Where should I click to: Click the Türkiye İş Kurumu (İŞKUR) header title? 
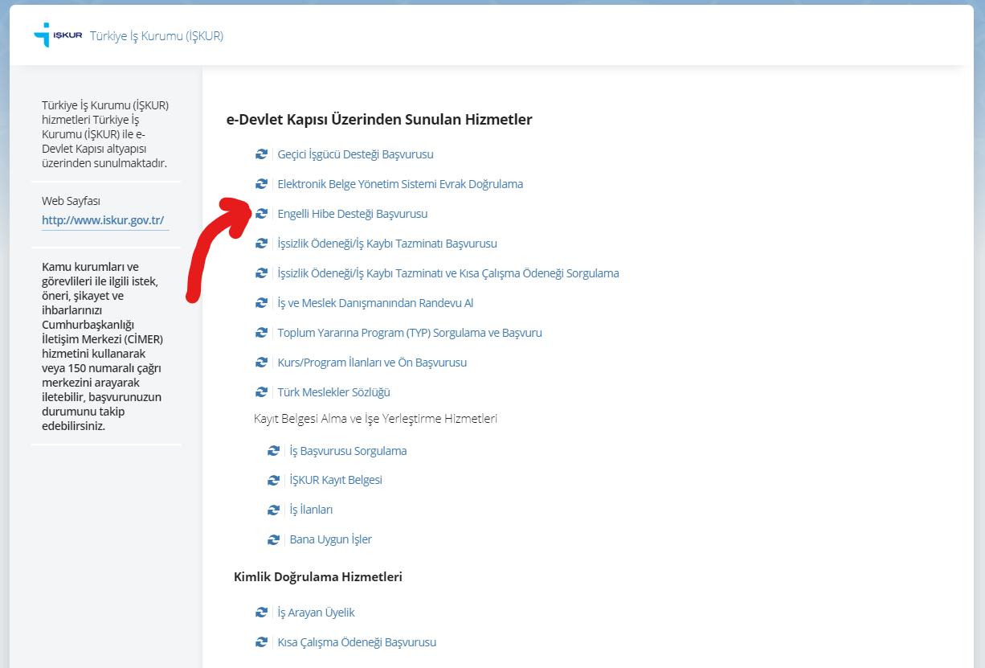[x=157, y=36]
